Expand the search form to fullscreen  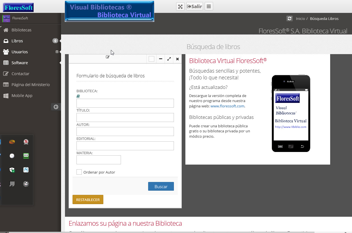169,59
